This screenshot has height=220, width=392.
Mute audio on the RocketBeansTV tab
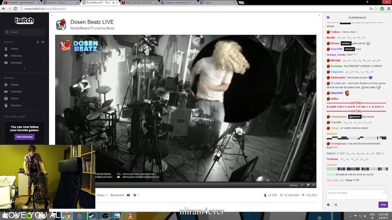click(113, 3)
